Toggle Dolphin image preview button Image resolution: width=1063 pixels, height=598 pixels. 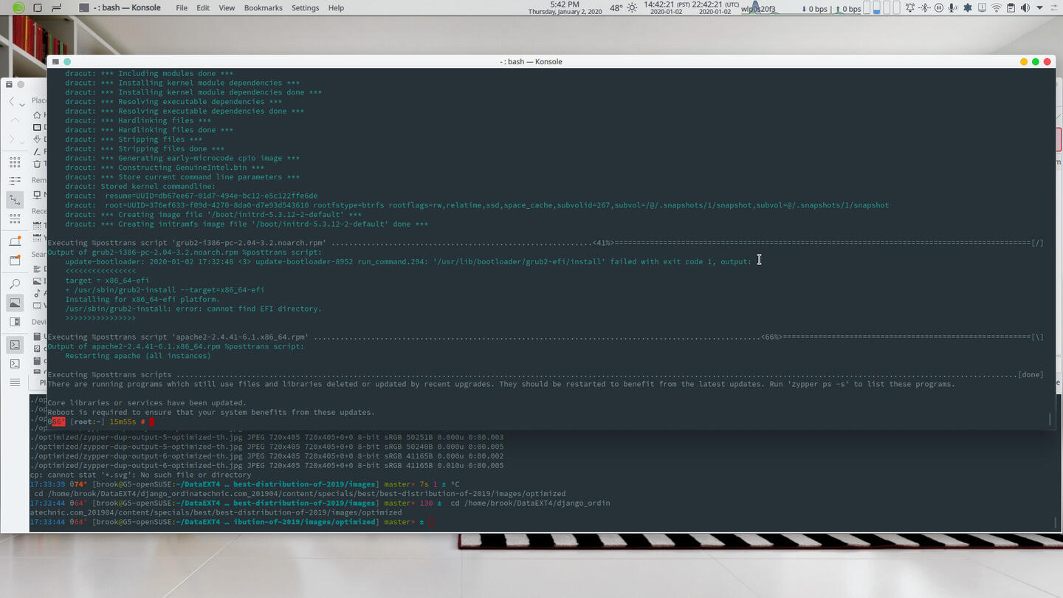[15, 303]
